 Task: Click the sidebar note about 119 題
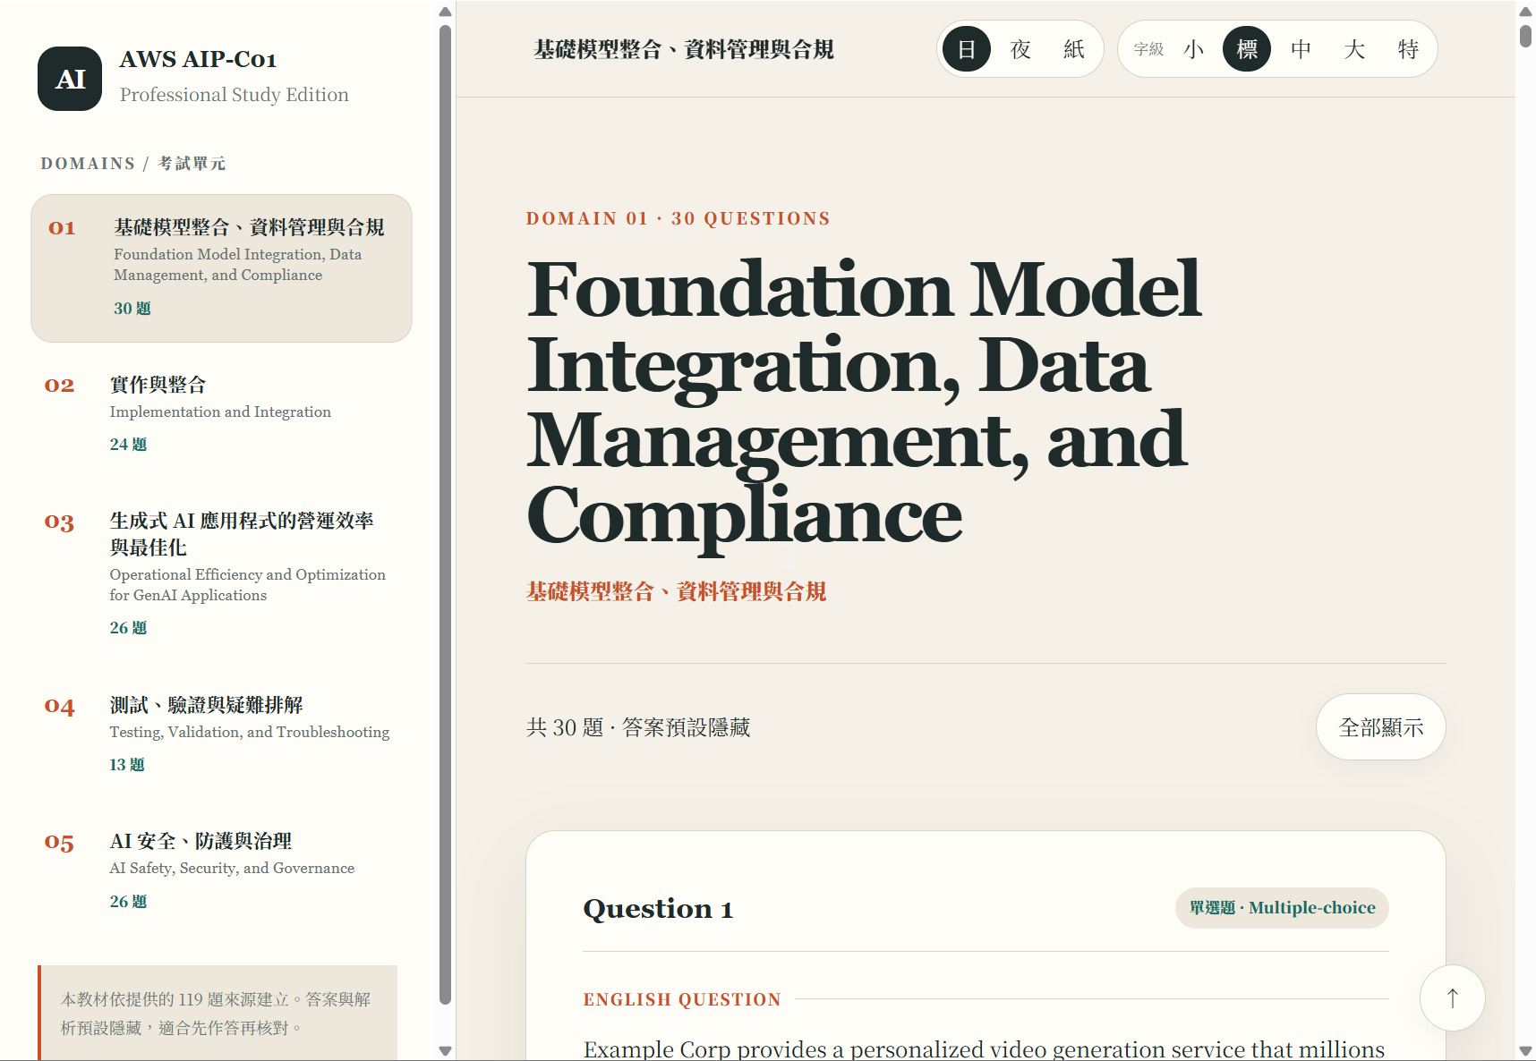[218, 1013]
